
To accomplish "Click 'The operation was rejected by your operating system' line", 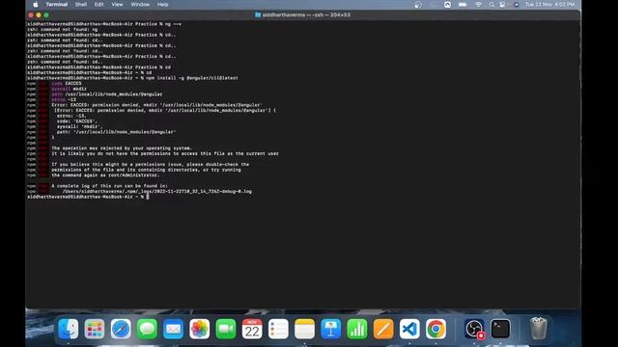I will click(122, 148).
